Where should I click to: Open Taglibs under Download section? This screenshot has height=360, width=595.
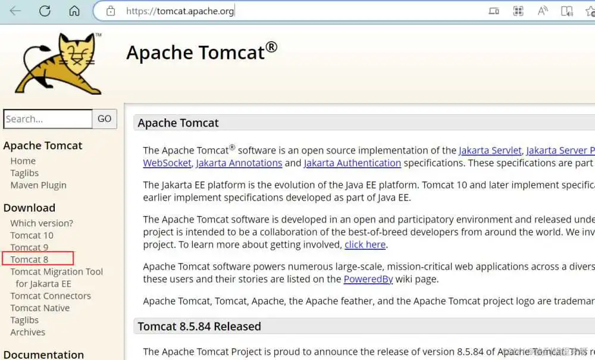[x=24, y=320]
